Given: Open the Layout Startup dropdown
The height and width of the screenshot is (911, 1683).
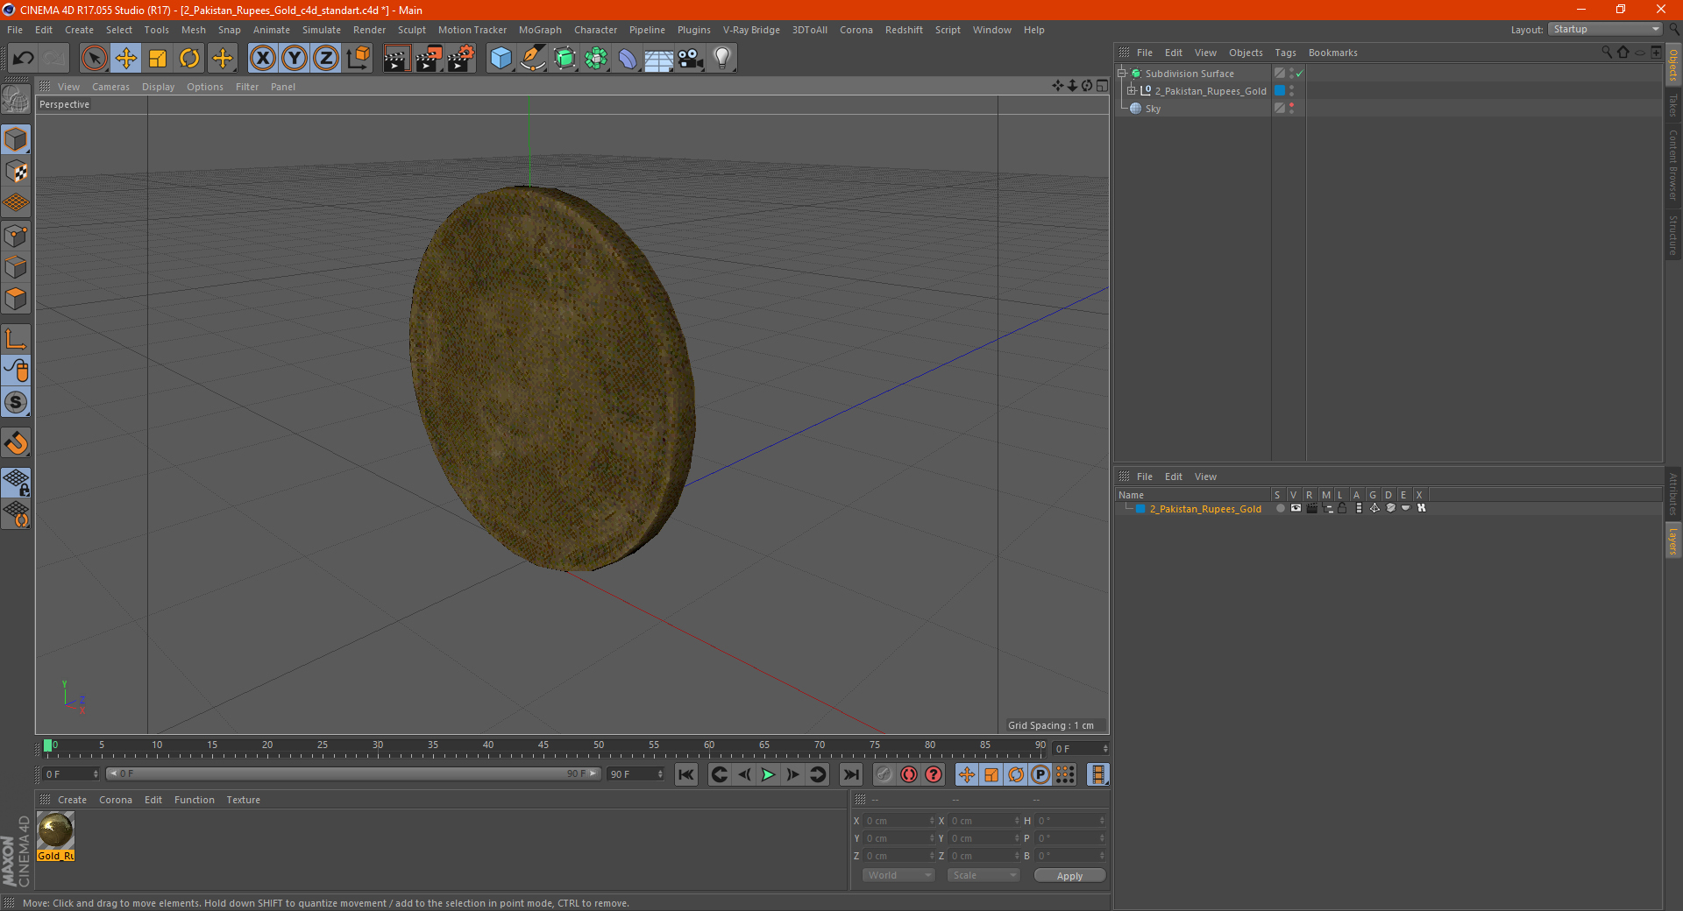Looking at the screenshot, I should tap(1606, 30).
